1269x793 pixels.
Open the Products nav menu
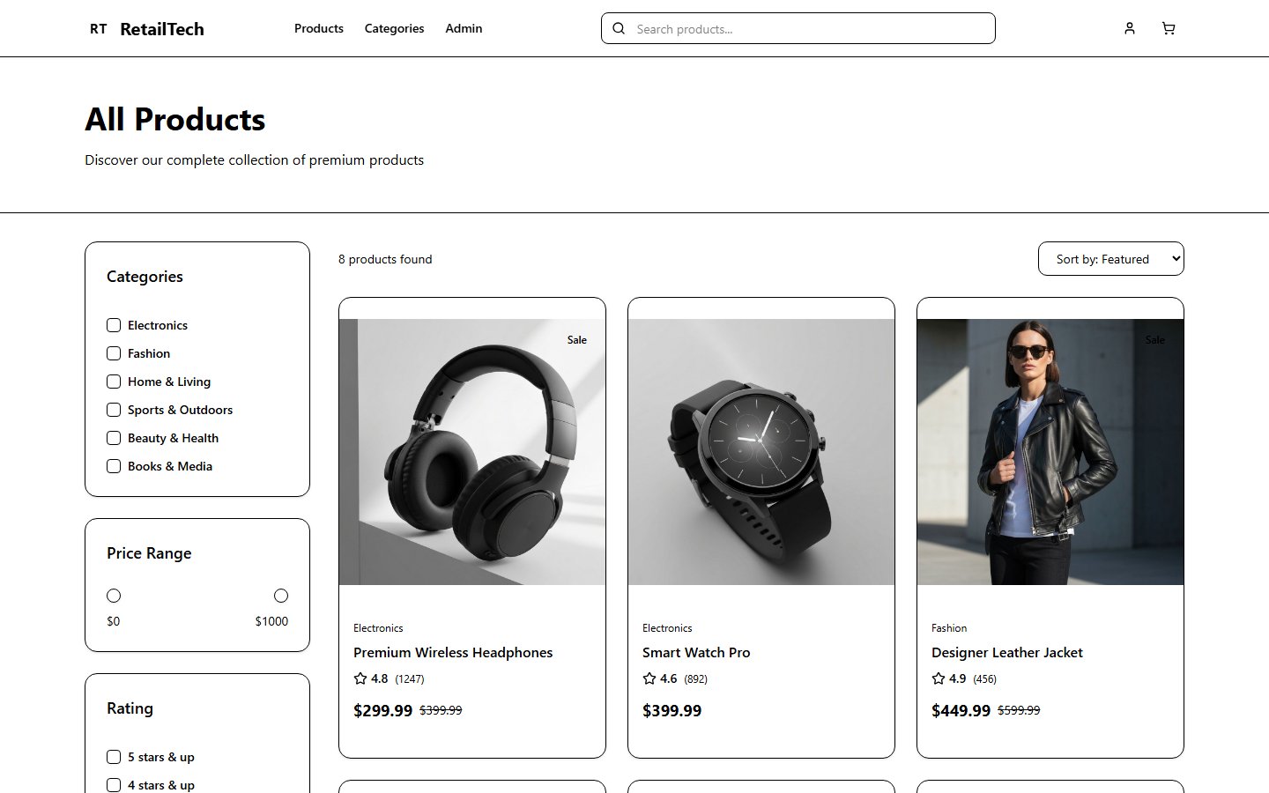[x=319, y=28]
